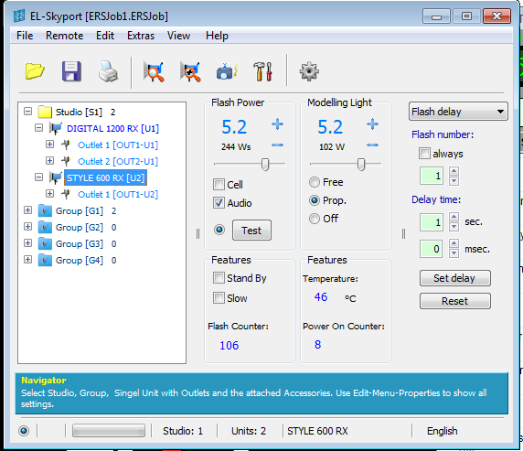
Task: Click the Outlet 1 [OUT1-U2] outlet icon
Action: [x=66, y=194]
